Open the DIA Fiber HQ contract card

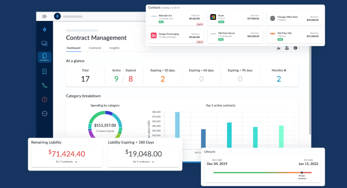click(295, 36)
